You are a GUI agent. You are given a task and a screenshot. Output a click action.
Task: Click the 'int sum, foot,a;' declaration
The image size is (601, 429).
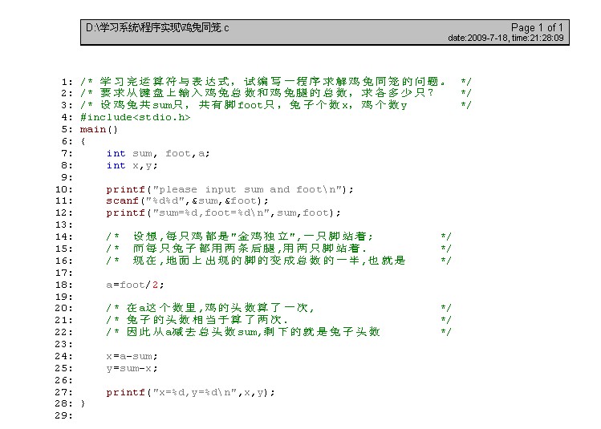[x=158, y=154]
